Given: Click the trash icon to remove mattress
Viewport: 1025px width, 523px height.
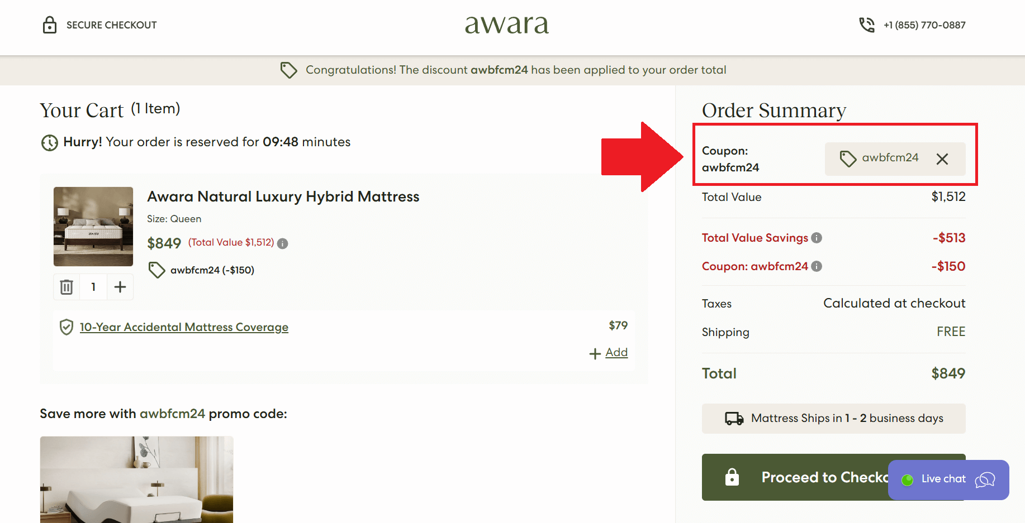Looking at the screenshot, I should click(x=67, y=287).
